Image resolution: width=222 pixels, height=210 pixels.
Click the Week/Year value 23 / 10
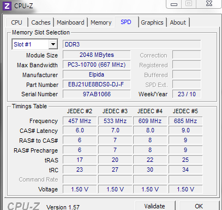(x=187, y=94)
